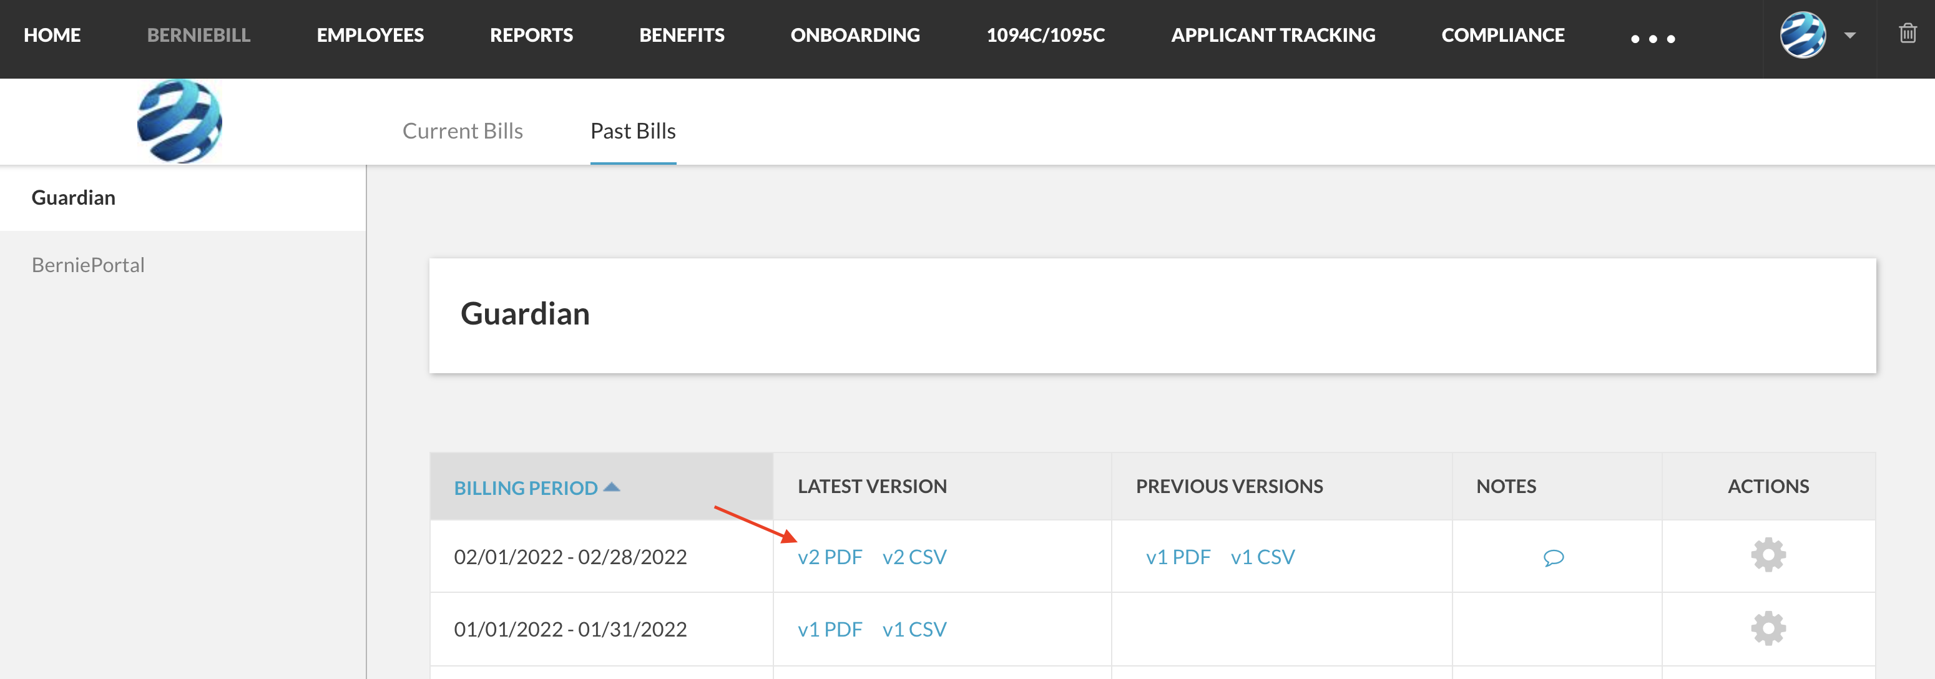Open APPLICANT TRACKING navigation item
The height and width of the screenshot is (679, 1935).
tap(1273, 36)
